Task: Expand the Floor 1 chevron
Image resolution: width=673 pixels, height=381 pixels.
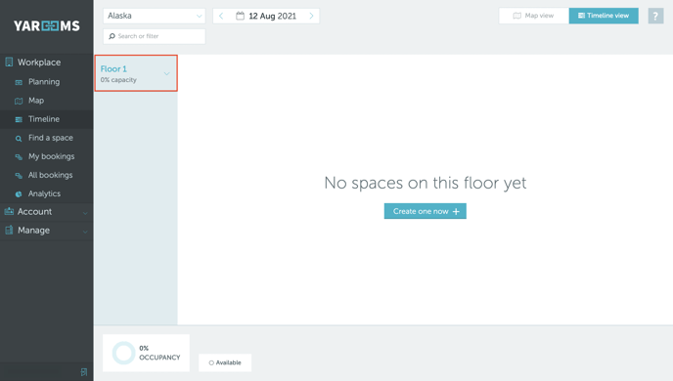Action: coord(166,73)
